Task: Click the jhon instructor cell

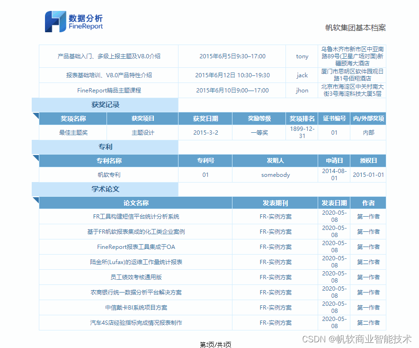Action: click(302, 91)
